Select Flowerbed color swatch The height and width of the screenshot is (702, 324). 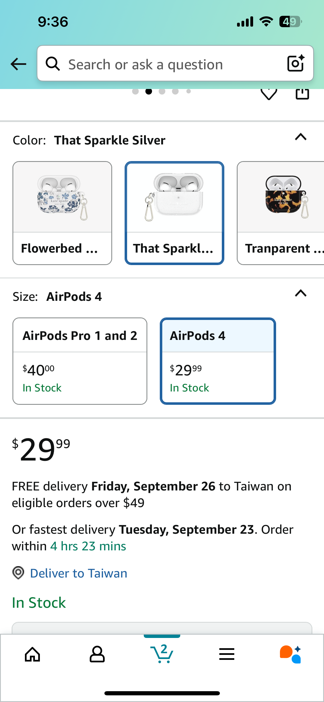coord(62,213)
